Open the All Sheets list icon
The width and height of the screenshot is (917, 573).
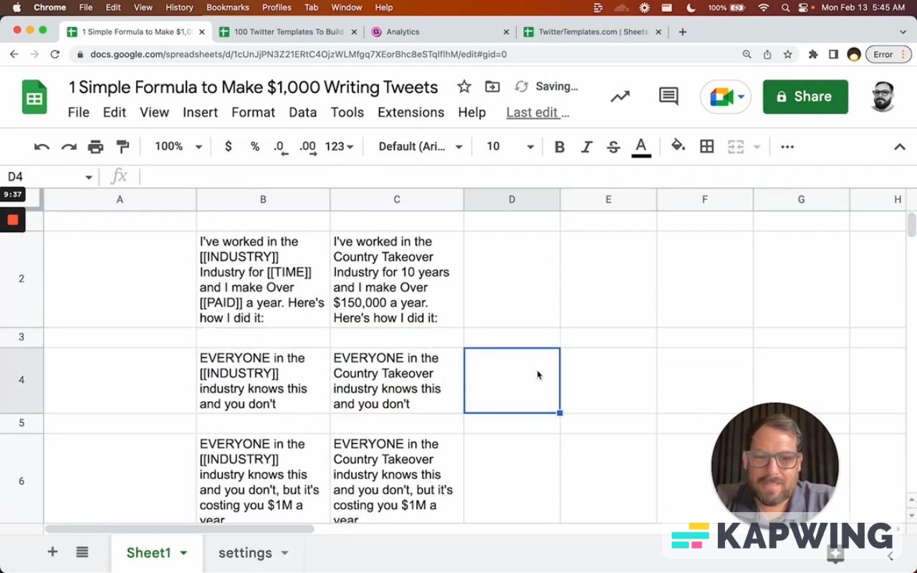[x=82, y=552]
